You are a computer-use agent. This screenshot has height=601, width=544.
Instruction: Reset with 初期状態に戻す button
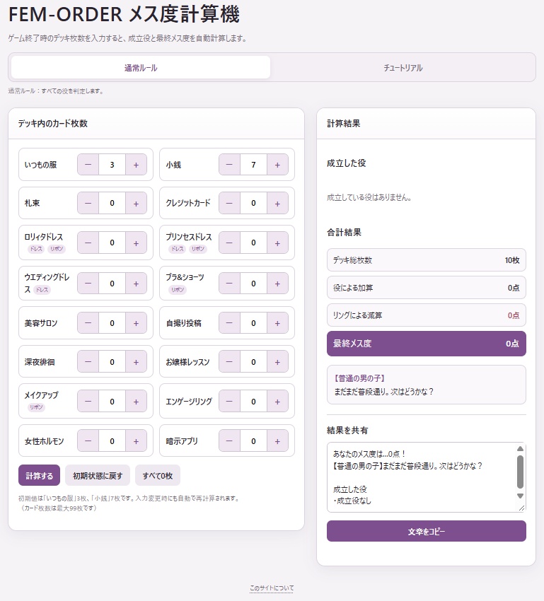(98, 475)
